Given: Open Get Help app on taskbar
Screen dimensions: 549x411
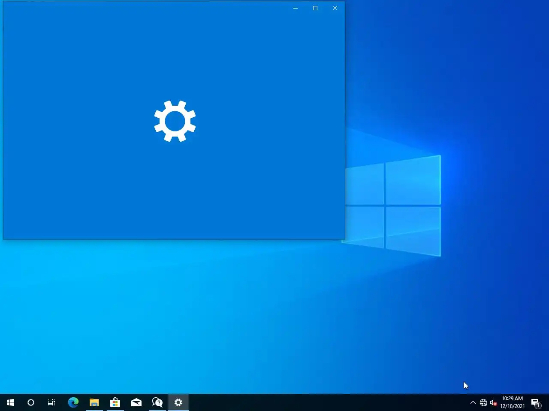Looking at the screenshot, I should [157, 402].
